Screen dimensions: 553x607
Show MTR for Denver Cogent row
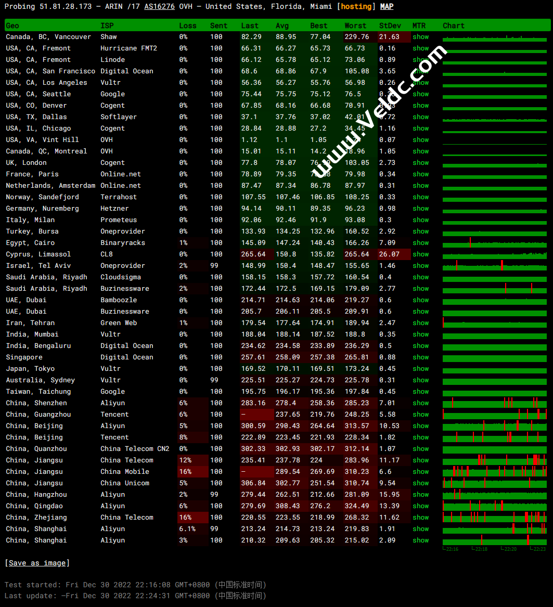[420, 105]
